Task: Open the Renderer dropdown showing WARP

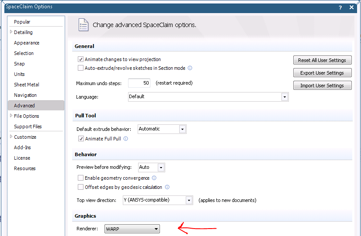Action: point(132,229)
